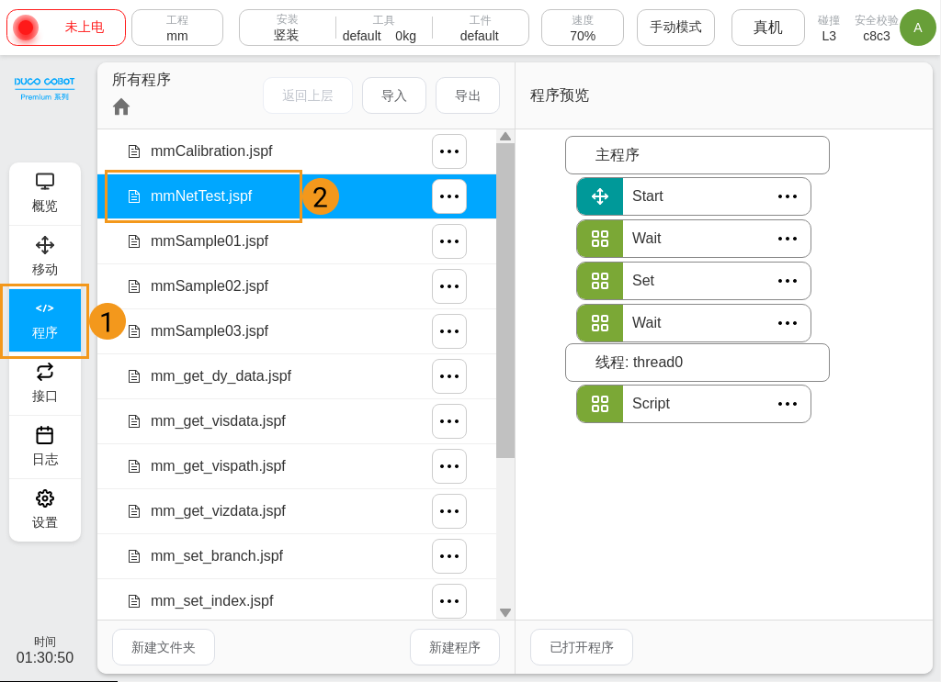Open the 设置 settings icon
941x682 pixels.
(x=44, y=509)
